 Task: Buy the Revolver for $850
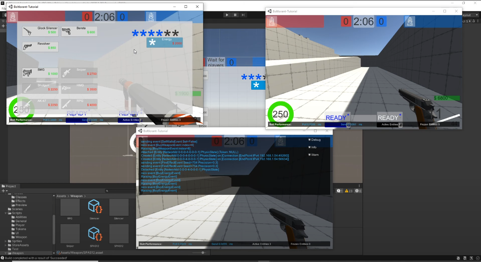point(40,47)
